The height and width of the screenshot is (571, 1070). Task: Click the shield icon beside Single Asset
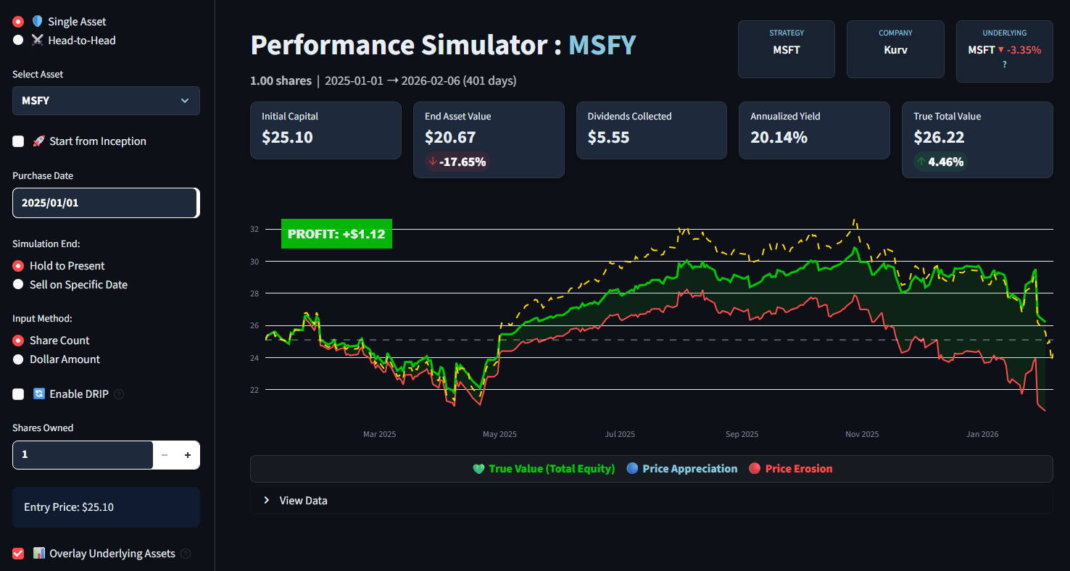pos(38,22)
